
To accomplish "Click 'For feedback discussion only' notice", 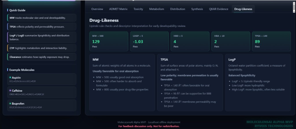I will click(149, 126).
